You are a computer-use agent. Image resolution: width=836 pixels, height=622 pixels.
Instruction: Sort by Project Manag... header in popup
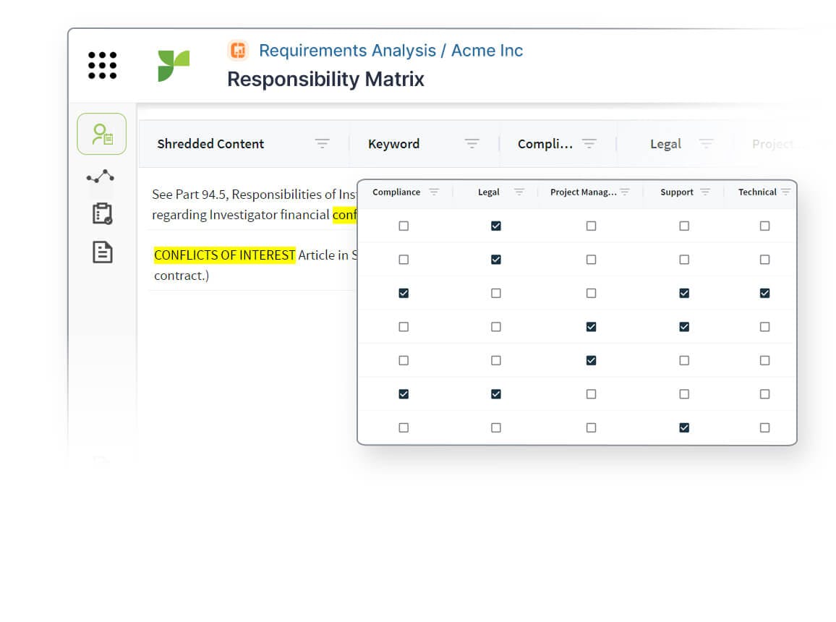point(584,192)
